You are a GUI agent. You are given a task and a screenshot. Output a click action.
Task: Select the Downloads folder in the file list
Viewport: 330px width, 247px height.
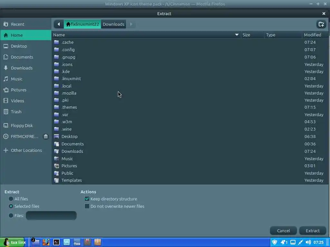click(190, 151)
